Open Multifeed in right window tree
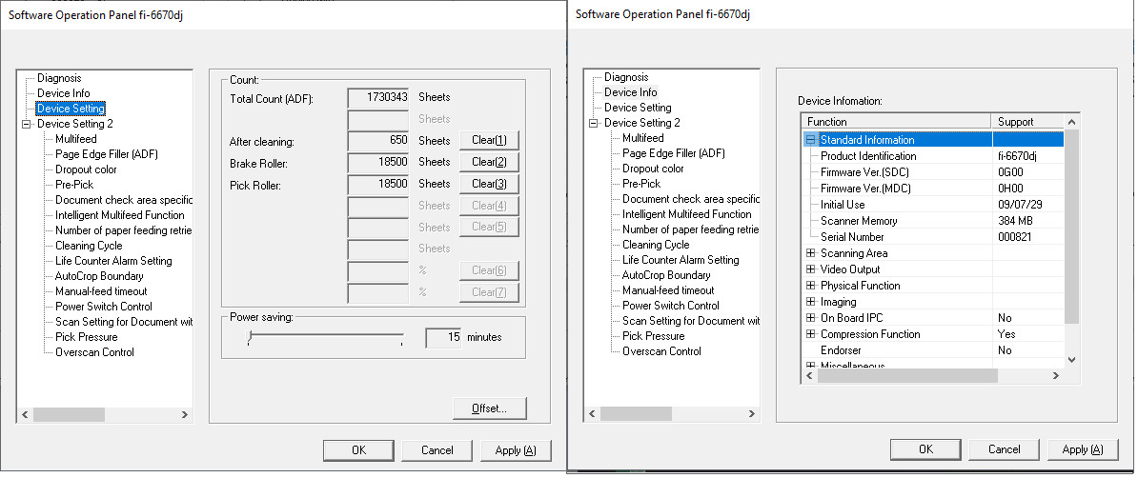The width and height of the screenshot is (1138, 478). (643, 138)
